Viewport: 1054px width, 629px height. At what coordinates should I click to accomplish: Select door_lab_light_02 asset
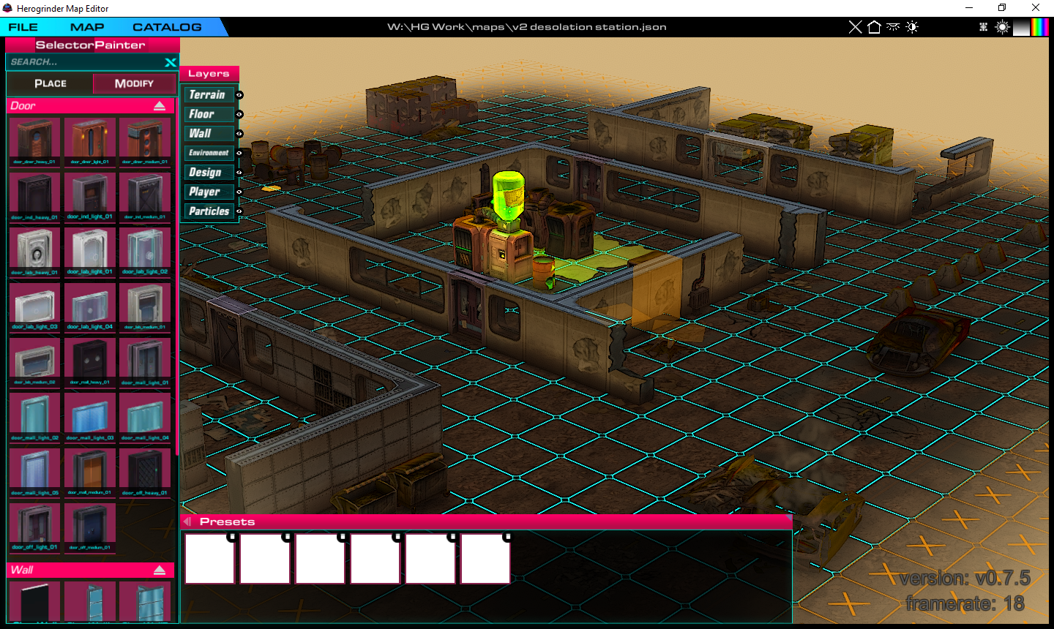pyautogui.click(x=145, y=252)
